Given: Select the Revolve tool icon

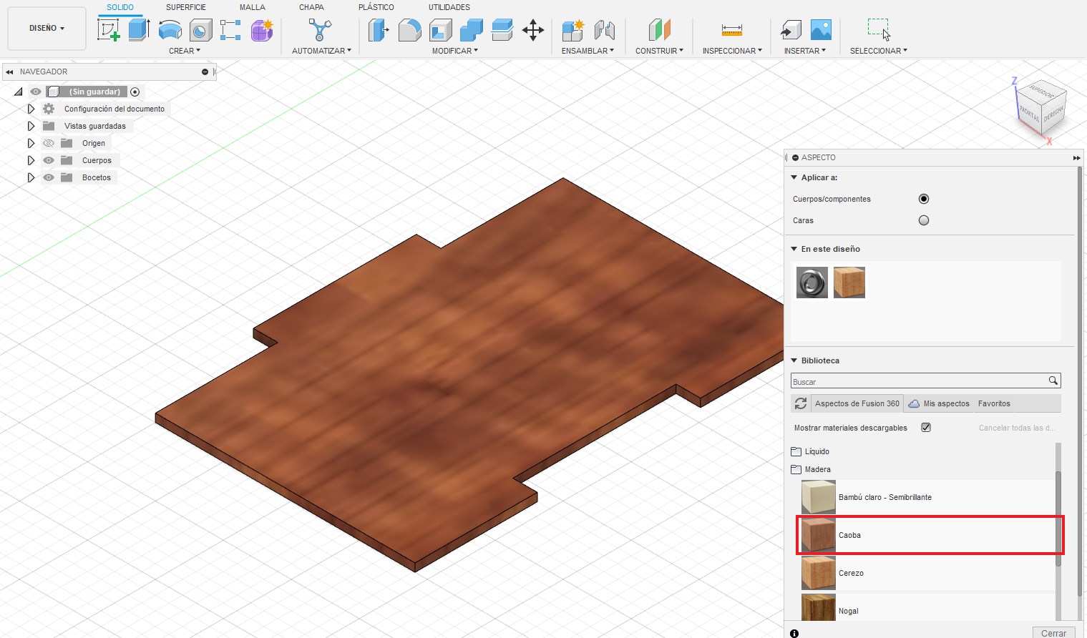Looking at the screenshot, I should click(x=170, y=30).
